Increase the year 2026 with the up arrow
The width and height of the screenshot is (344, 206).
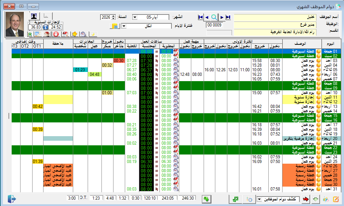113,16
